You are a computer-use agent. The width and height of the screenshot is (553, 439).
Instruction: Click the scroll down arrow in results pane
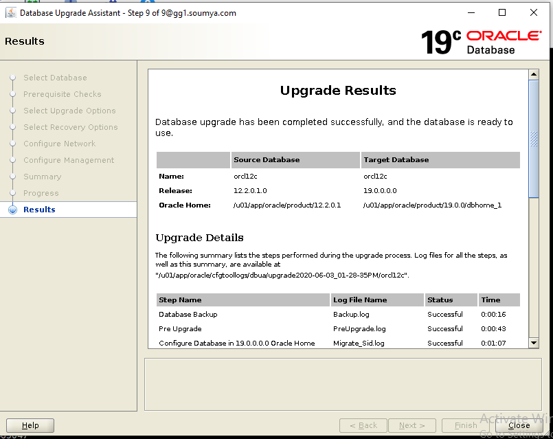pos(534,343)
